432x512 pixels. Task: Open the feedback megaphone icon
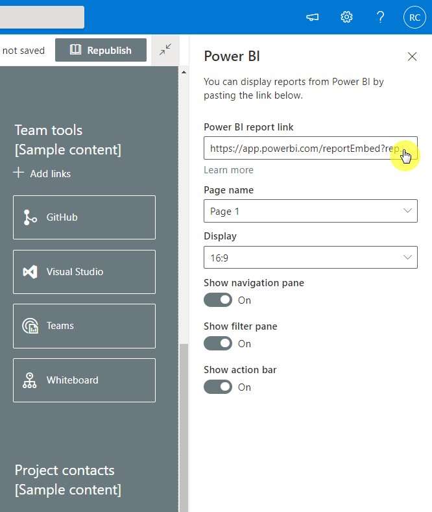[x=312, y=17]
